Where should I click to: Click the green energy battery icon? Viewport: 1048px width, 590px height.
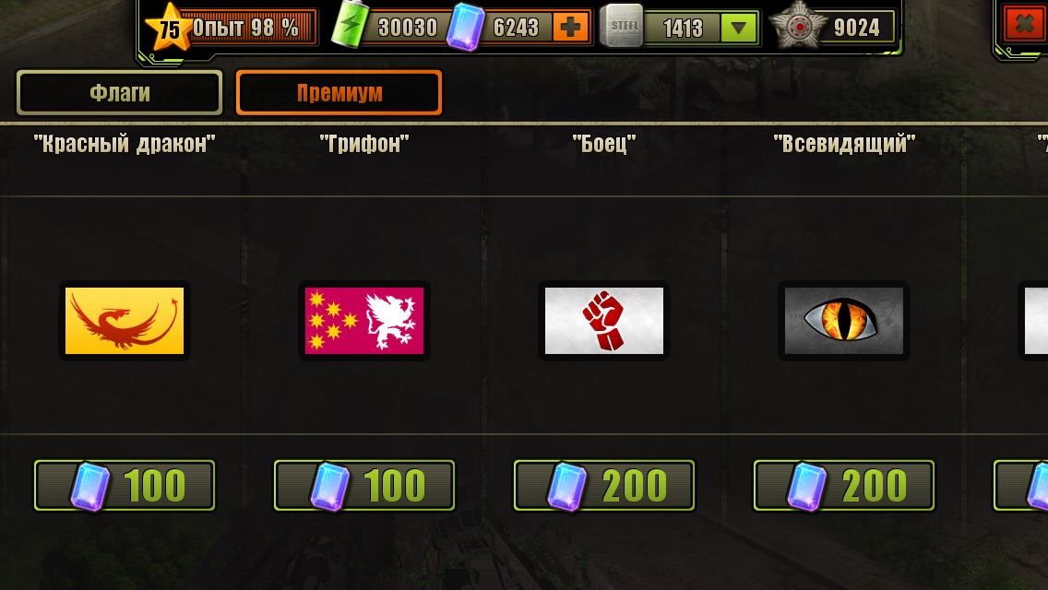coord(351,25)
